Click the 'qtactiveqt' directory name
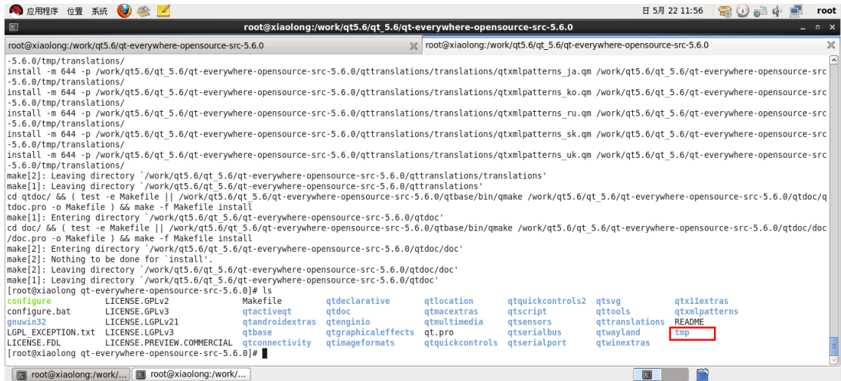 [266, 311]
